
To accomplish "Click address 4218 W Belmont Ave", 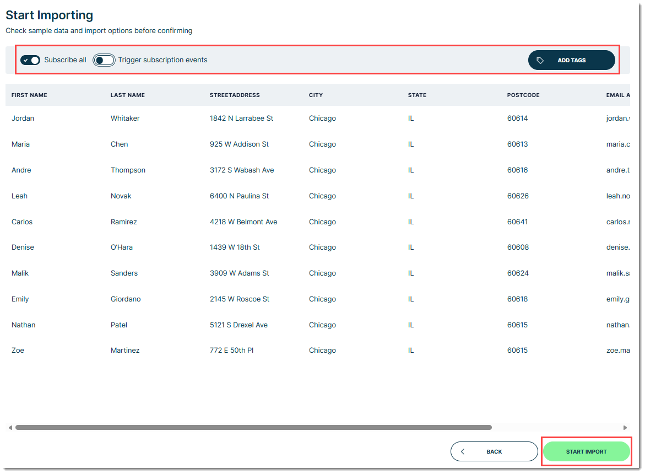I will click(243, 222).
